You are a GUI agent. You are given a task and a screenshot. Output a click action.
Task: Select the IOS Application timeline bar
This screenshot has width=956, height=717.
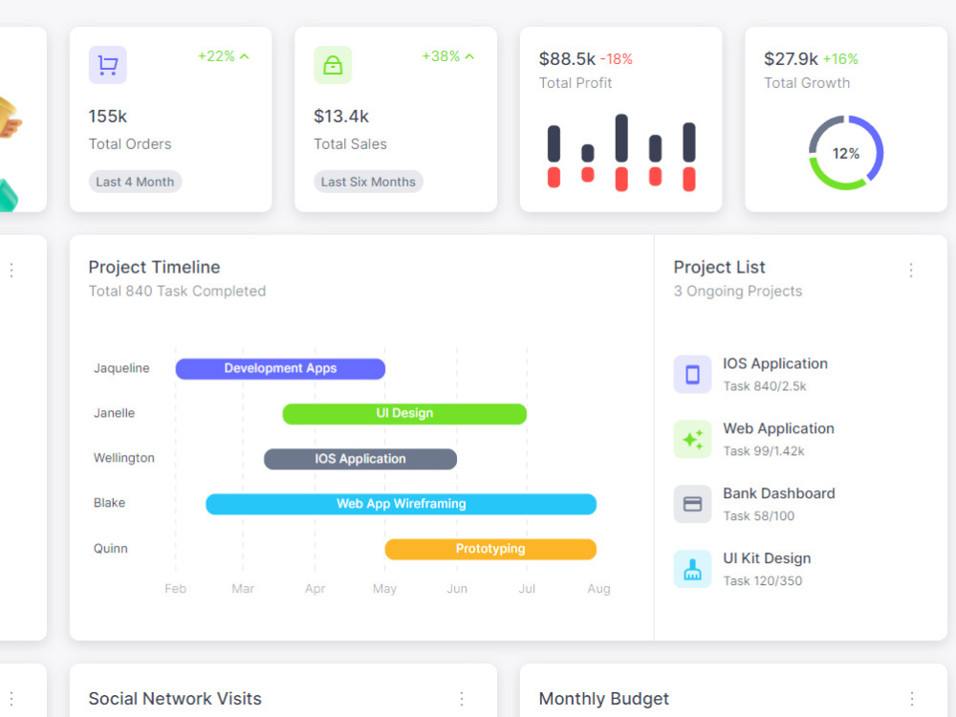(360, 459)
